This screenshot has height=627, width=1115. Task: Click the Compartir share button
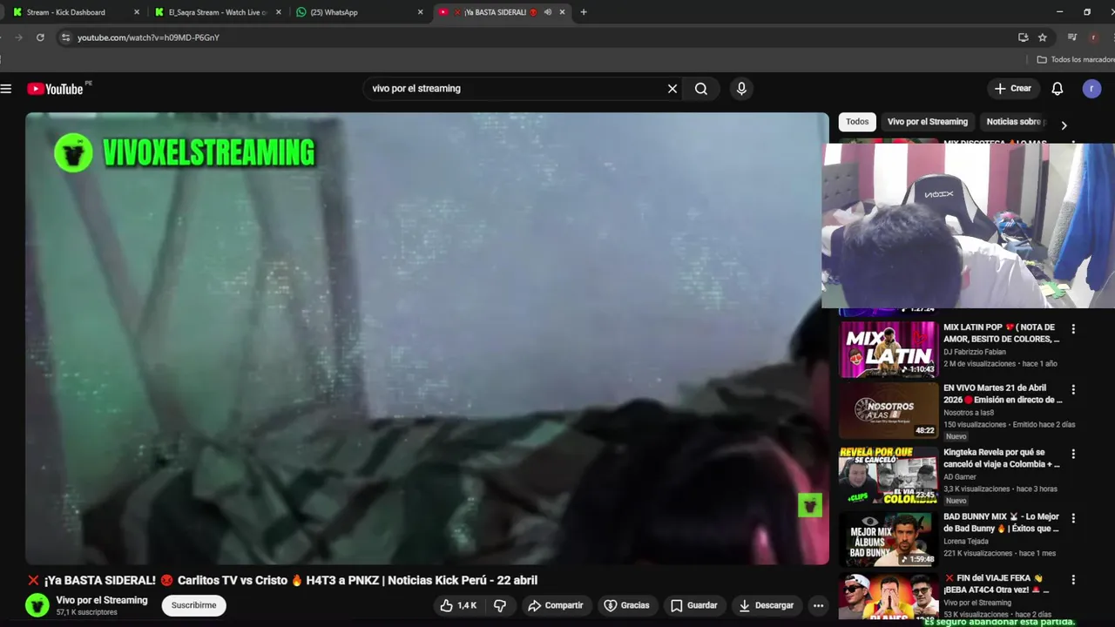(x=556, y=605)
